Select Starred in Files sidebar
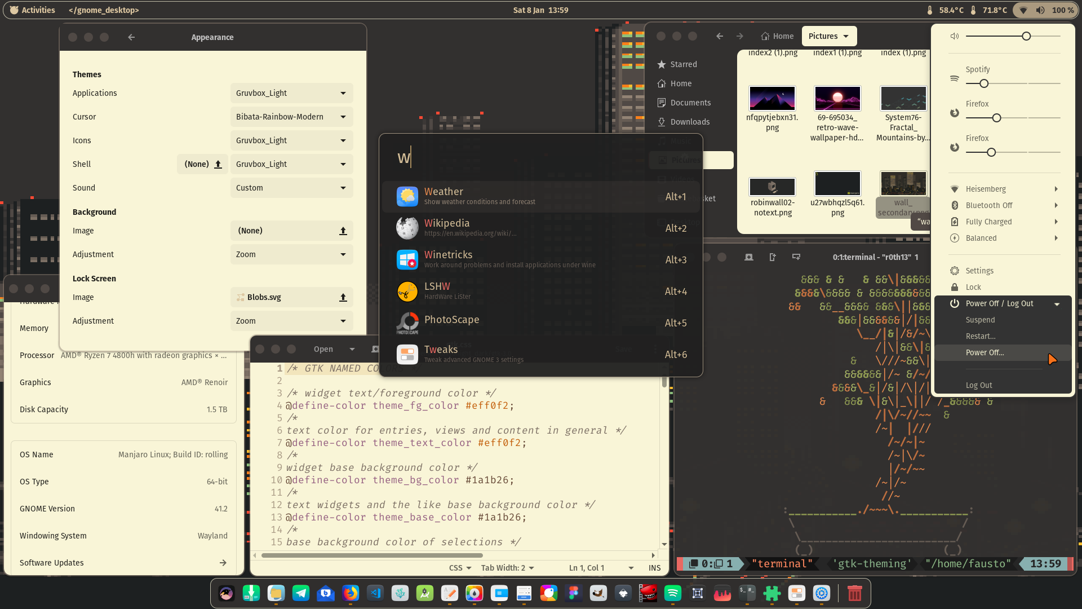Screen dimensions: 1082x609 (691, 64)
